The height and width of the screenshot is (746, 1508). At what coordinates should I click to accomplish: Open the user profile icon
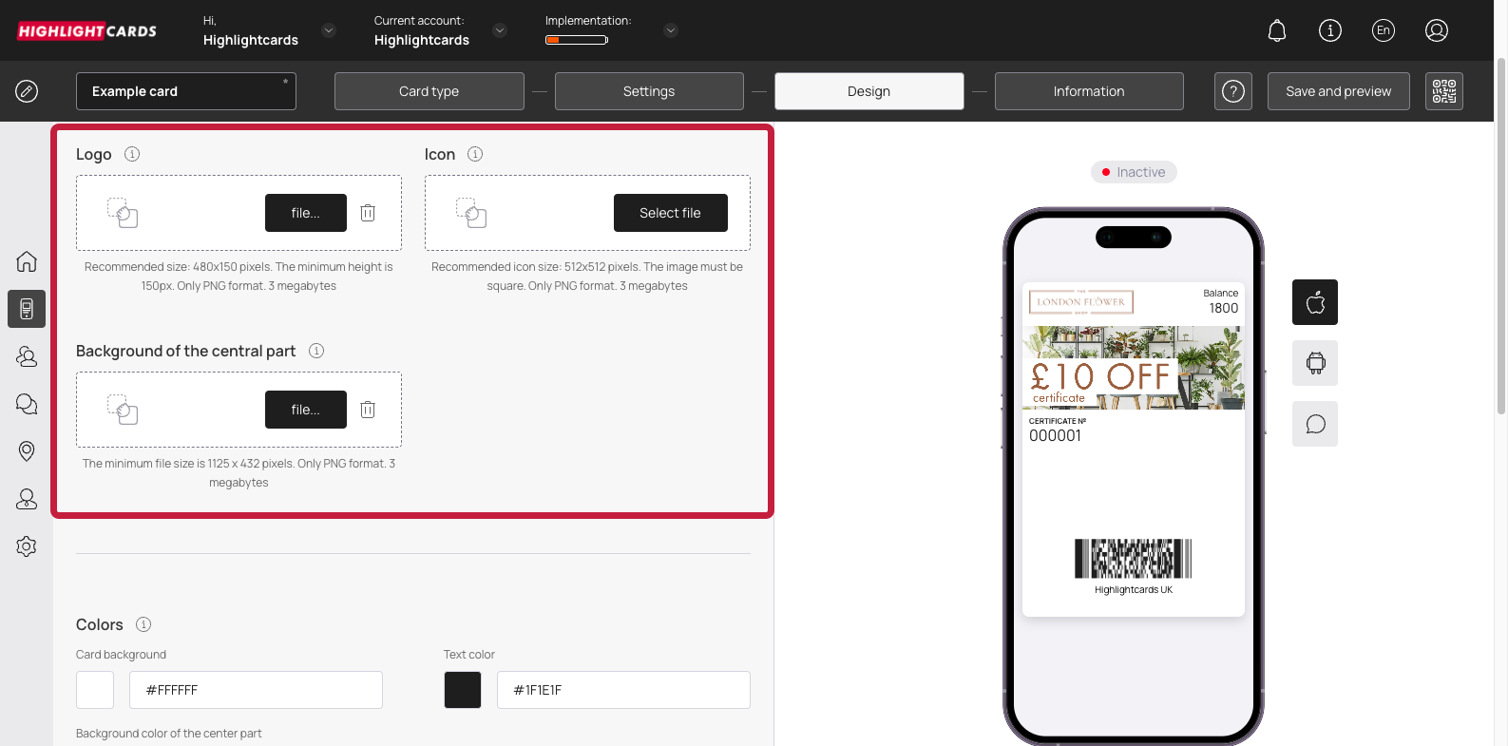pos(1436,30)
